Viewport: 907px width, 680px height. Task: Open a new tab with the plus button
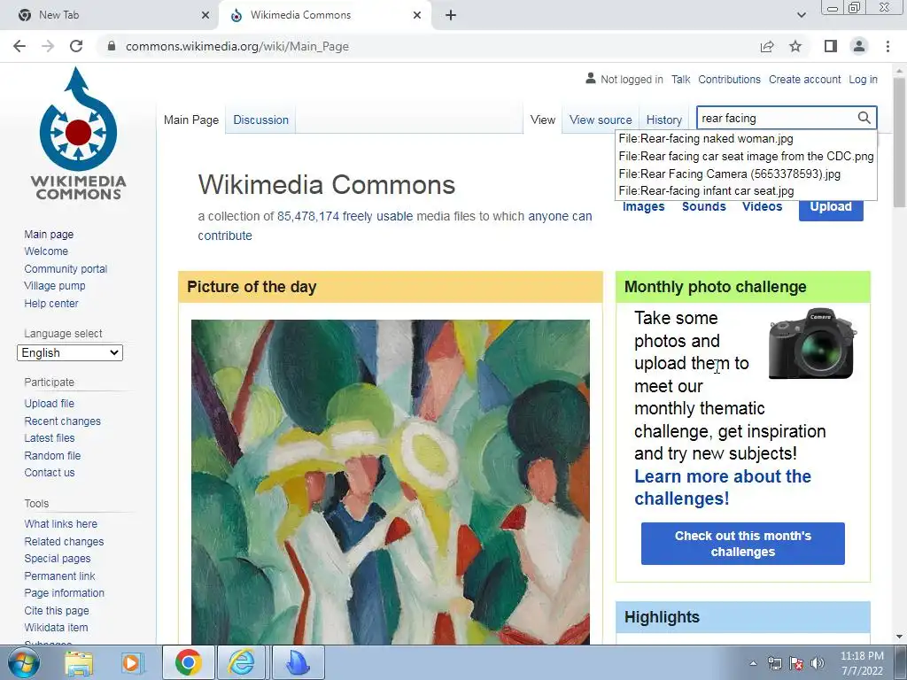coord(451,15)
